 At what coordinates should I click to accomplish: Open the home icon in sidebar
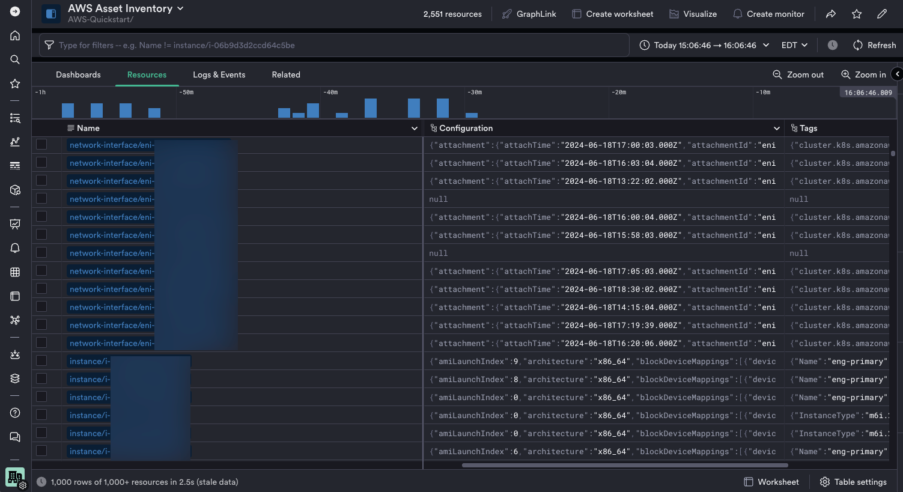(x=15, y=35)
